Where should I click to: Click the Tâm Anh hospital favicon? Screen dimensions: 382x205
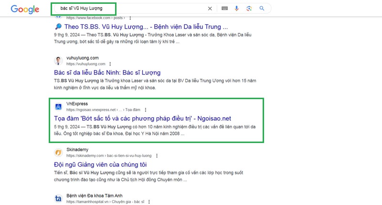(58, 198)
